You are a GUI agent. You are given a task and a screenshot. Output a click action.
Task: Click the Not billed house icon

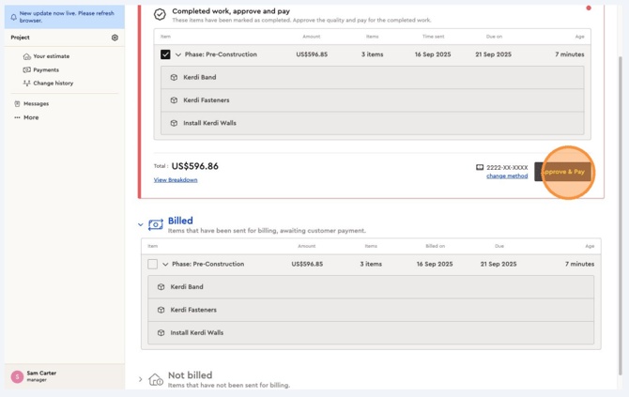pyautogui.click(x=156, y=379)
